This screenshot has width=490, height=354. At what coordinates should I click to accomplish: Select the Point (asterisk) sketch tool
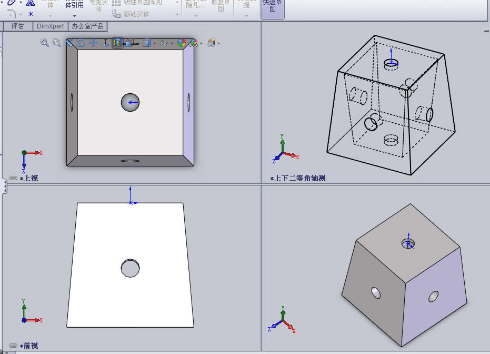click(x=31, y=14)
